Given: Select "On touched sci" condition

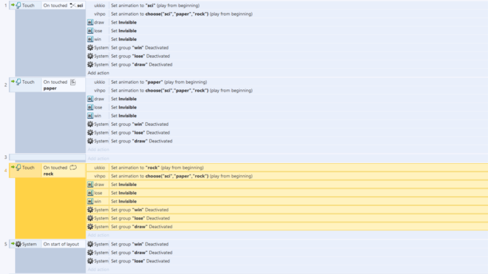Looking at the screenshot, I should (x=63, y=5).
